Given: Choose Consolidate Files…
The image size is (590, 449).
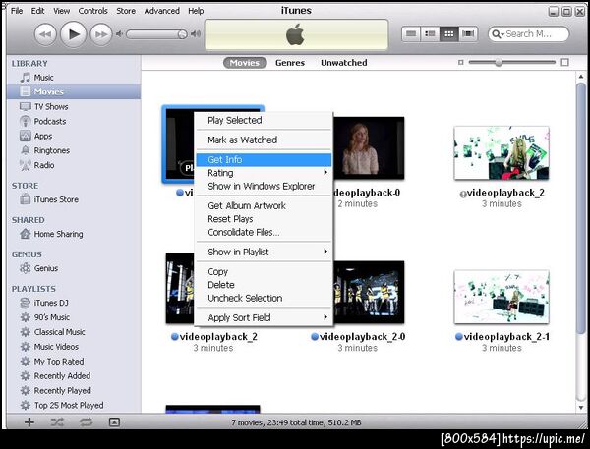Looking at the screenshot, I should (x=264, y=232).
